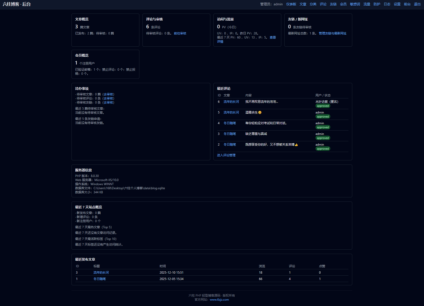Viewport: 424px width, 306px height.
Task: Open 冬日随笔 article for comment ID 4
Action: click(230, 123)
